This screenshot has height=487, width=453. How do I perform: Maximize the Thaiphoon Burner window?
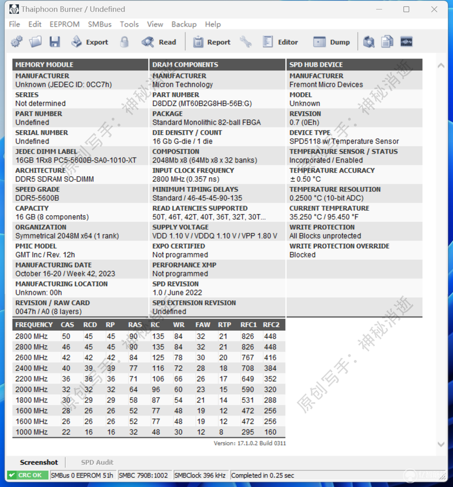point(406,9)
